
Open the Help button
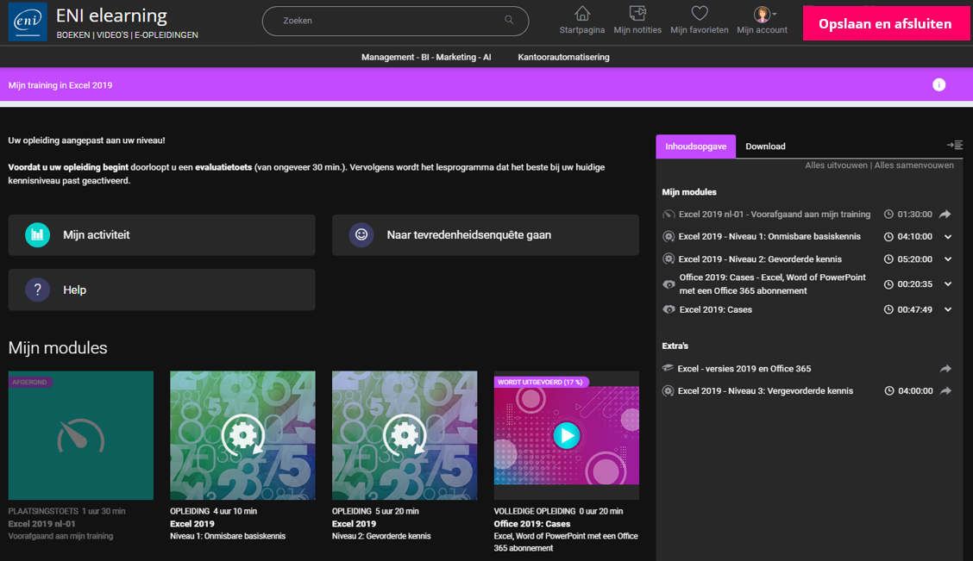[x=162, y=290]
